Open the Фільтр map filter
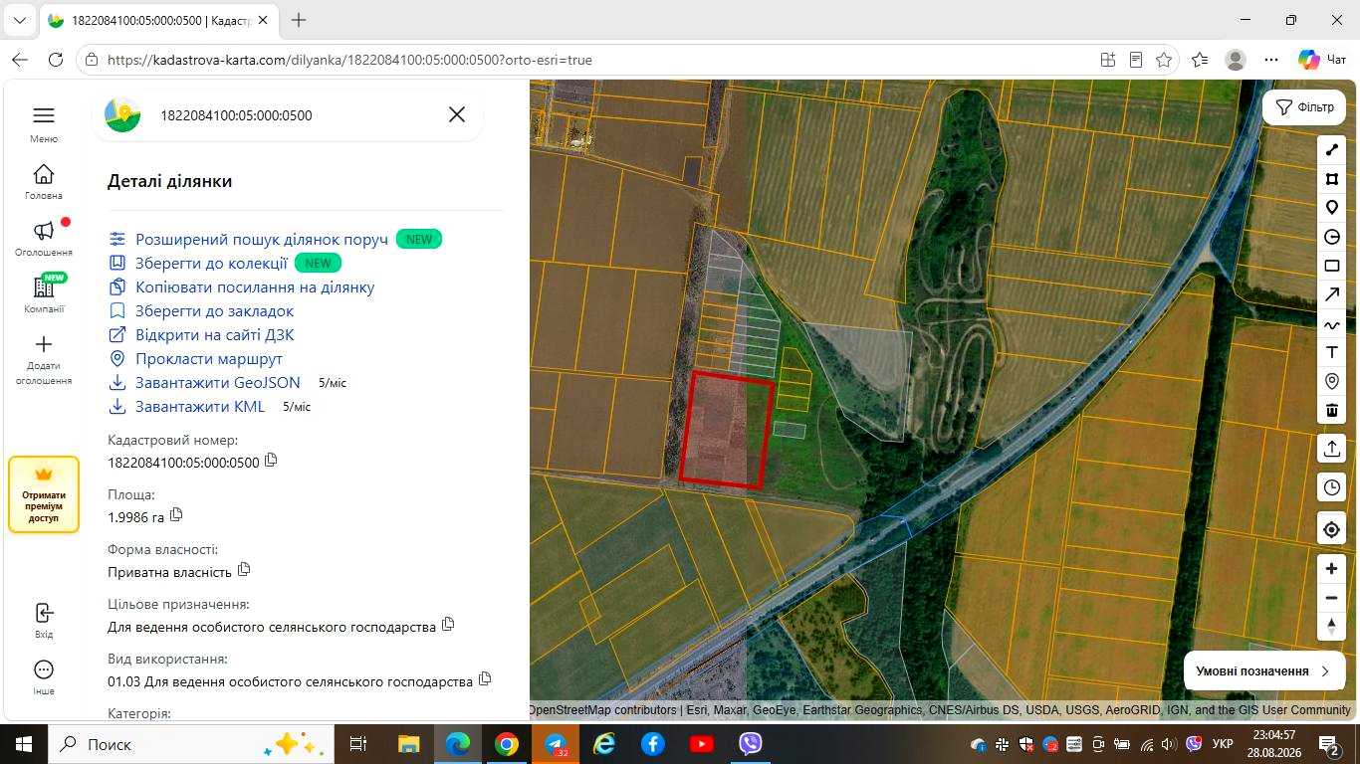 pos(1304,107)
